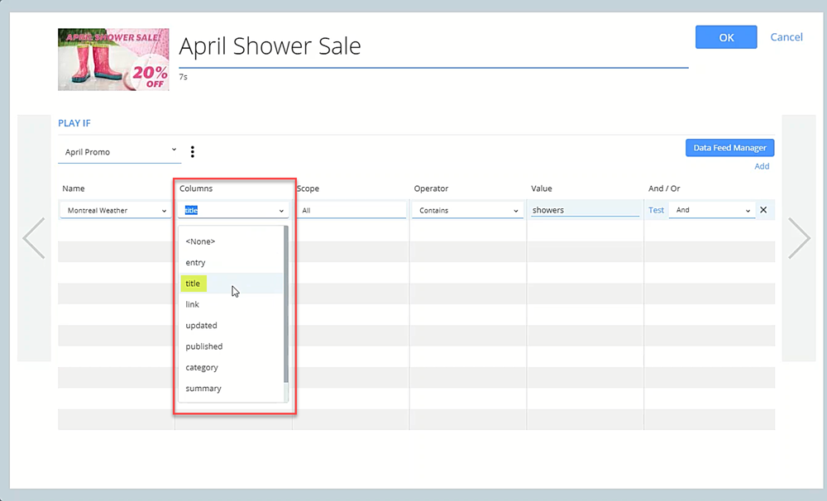Select <None> from columns list
The height and width of the screenshot is (501, 827).
point(200,241)
